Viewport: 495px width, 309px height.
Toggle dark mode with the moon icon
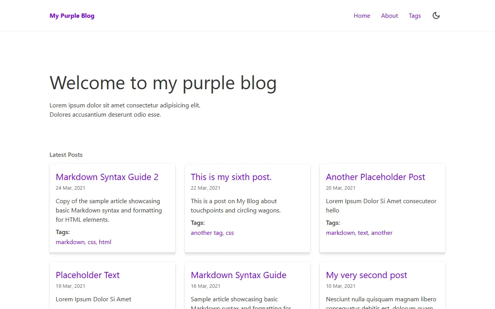coord(436,15)
